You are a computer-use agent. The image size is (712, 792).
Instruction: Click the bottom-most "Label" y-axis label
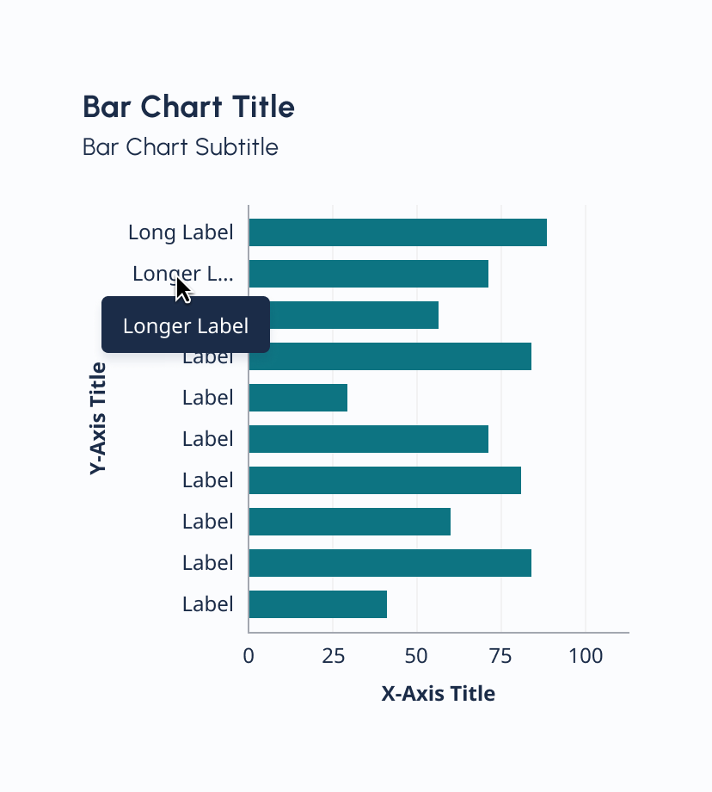(x=207, y=604)
